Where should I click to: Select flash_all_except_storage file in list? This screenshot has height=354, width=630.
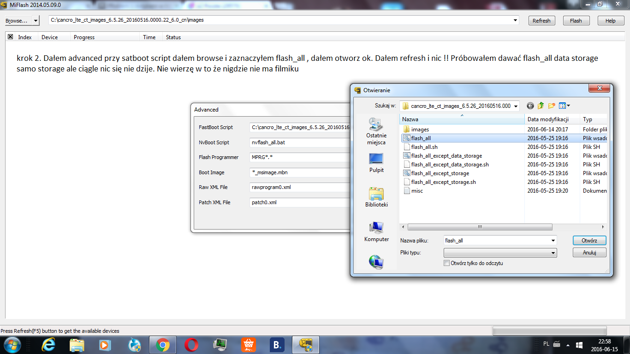coord(440,173)
